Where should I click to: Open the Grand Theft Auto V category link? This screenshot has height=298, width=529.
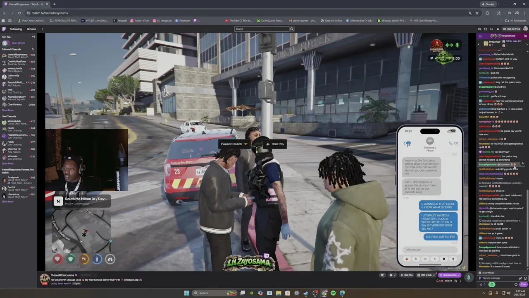[61, 284]
